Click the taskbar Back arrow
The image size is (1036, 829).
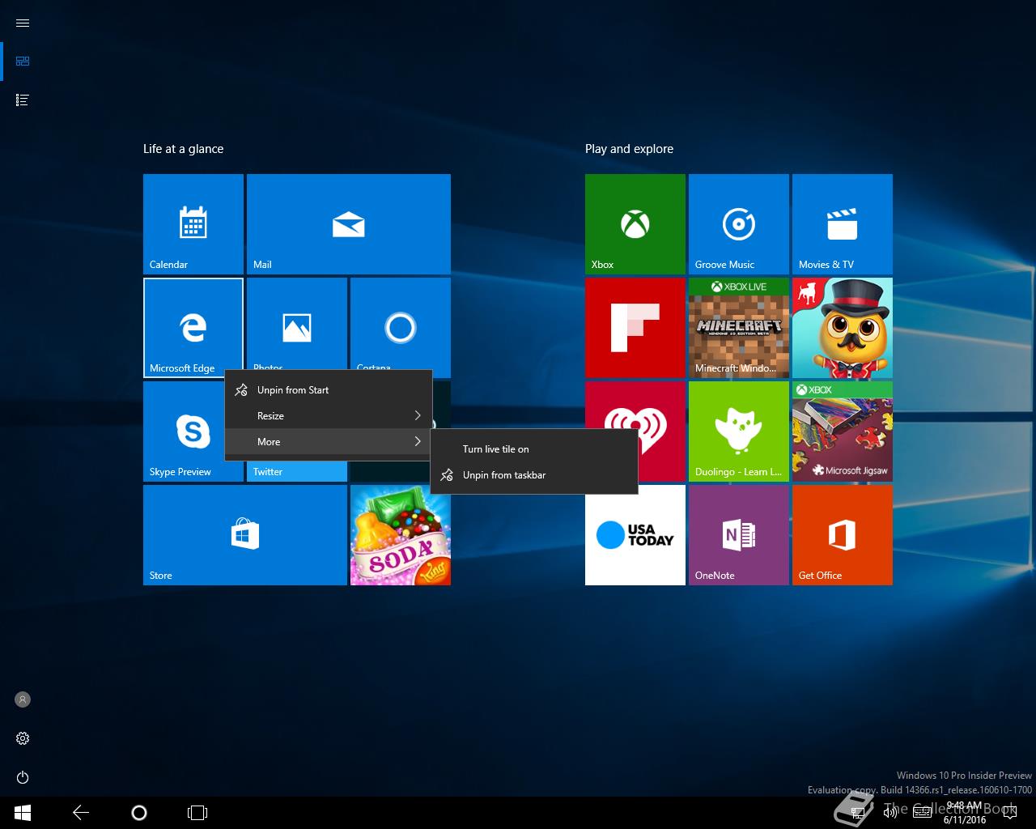point(81,813)
